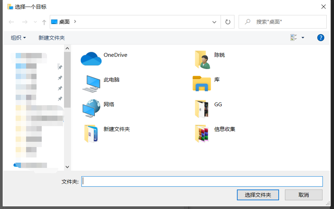Click sidebar scrollbar down arrow
Screen dimensions: 334x209
[x=67, y=167]
